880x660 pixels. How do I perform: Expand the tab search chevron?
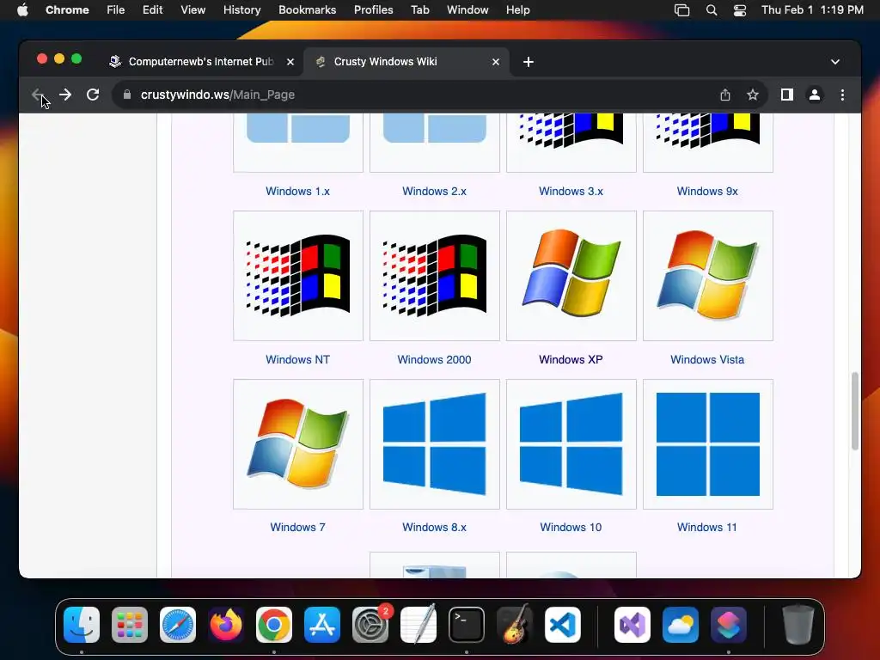click(835, 62)
